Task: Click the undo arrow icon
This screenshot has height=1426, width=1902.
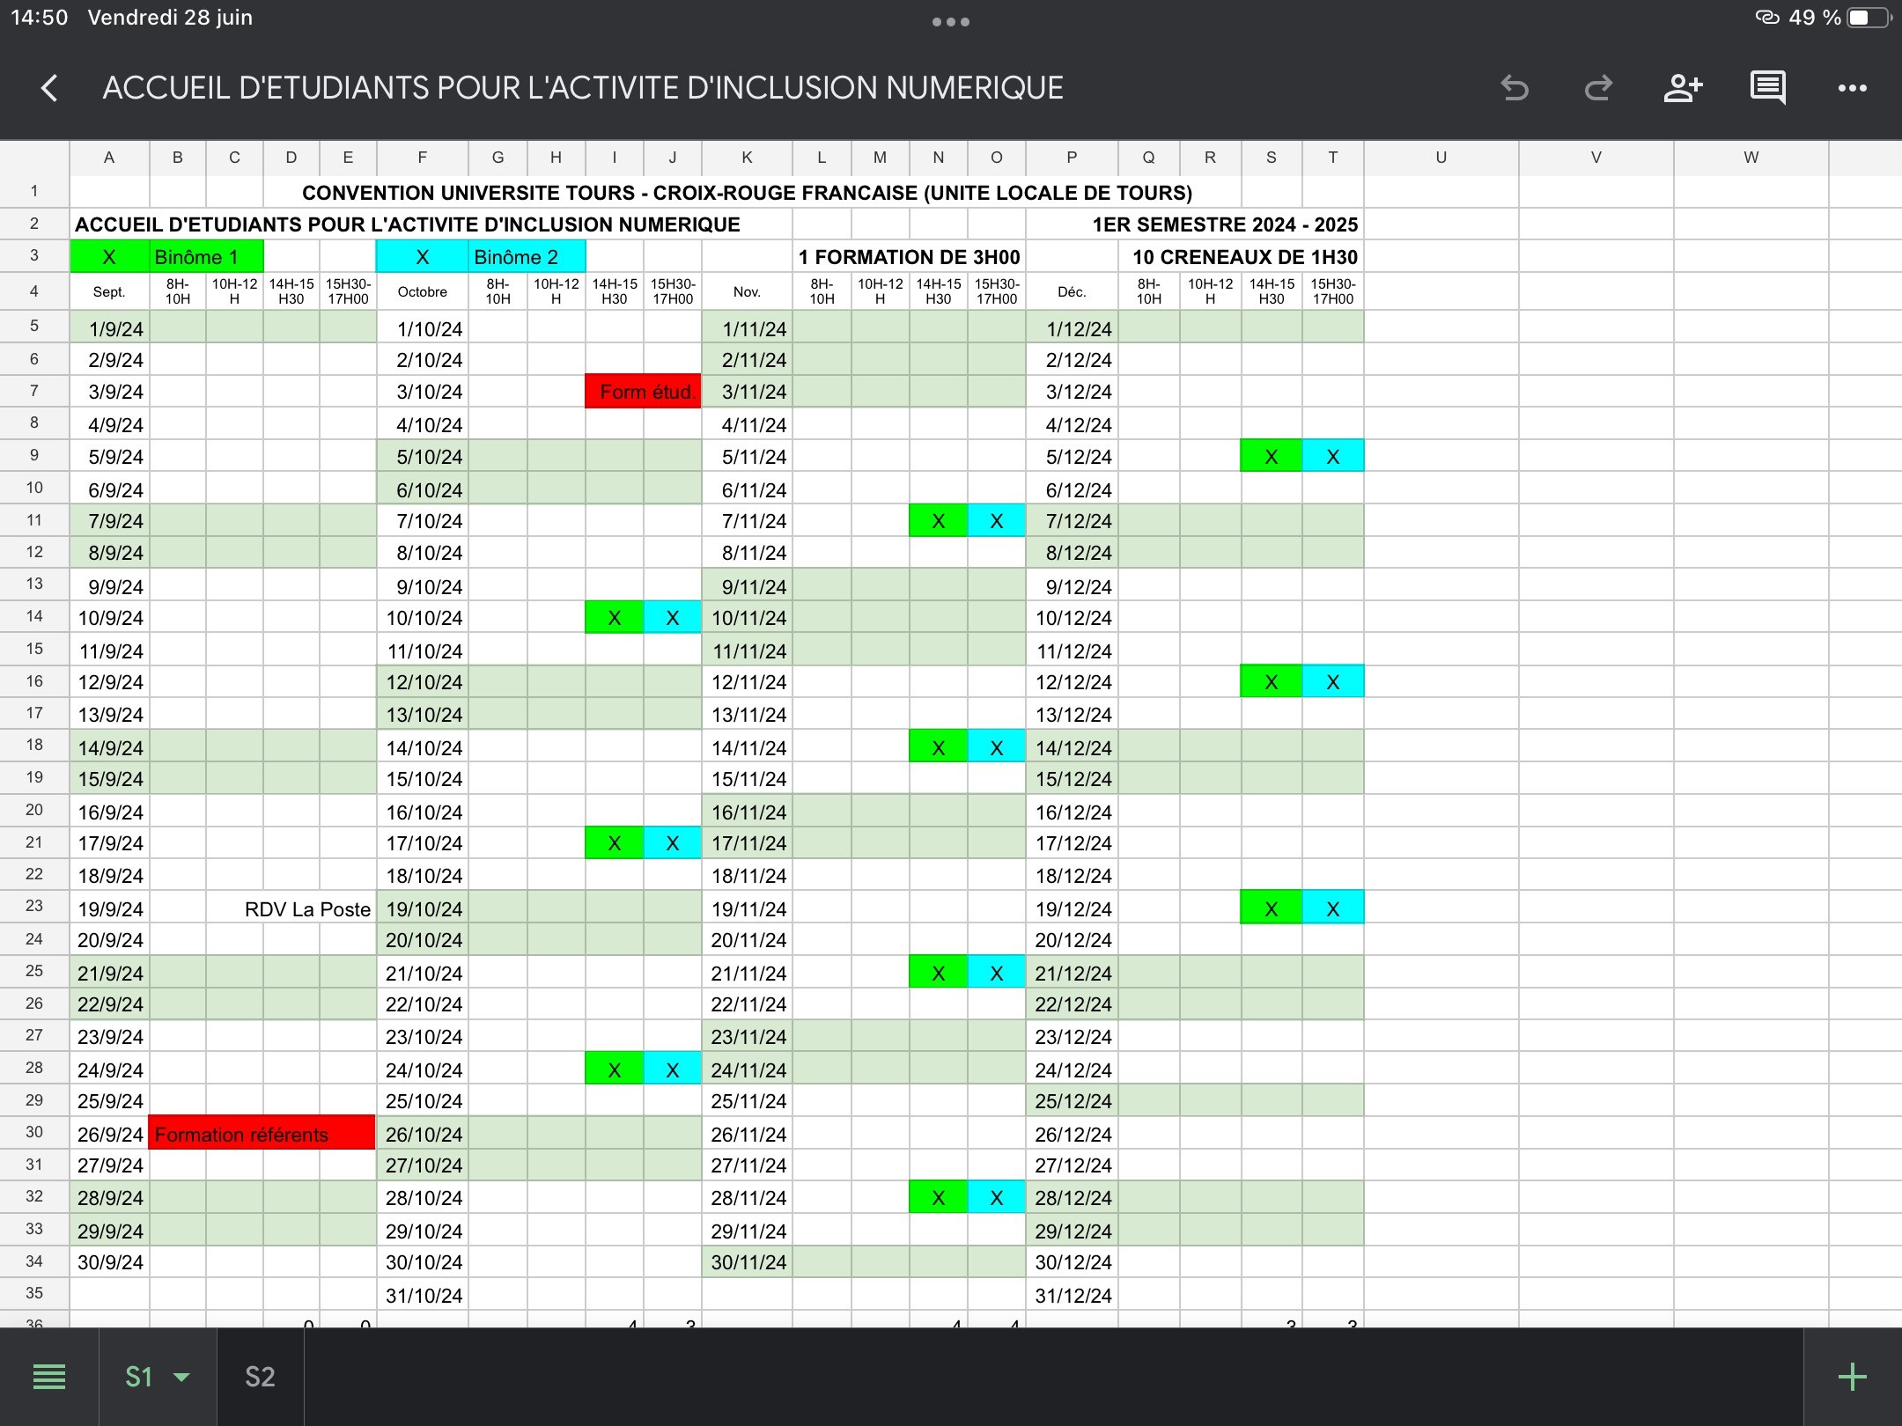Action: [x=1515, y=88]
